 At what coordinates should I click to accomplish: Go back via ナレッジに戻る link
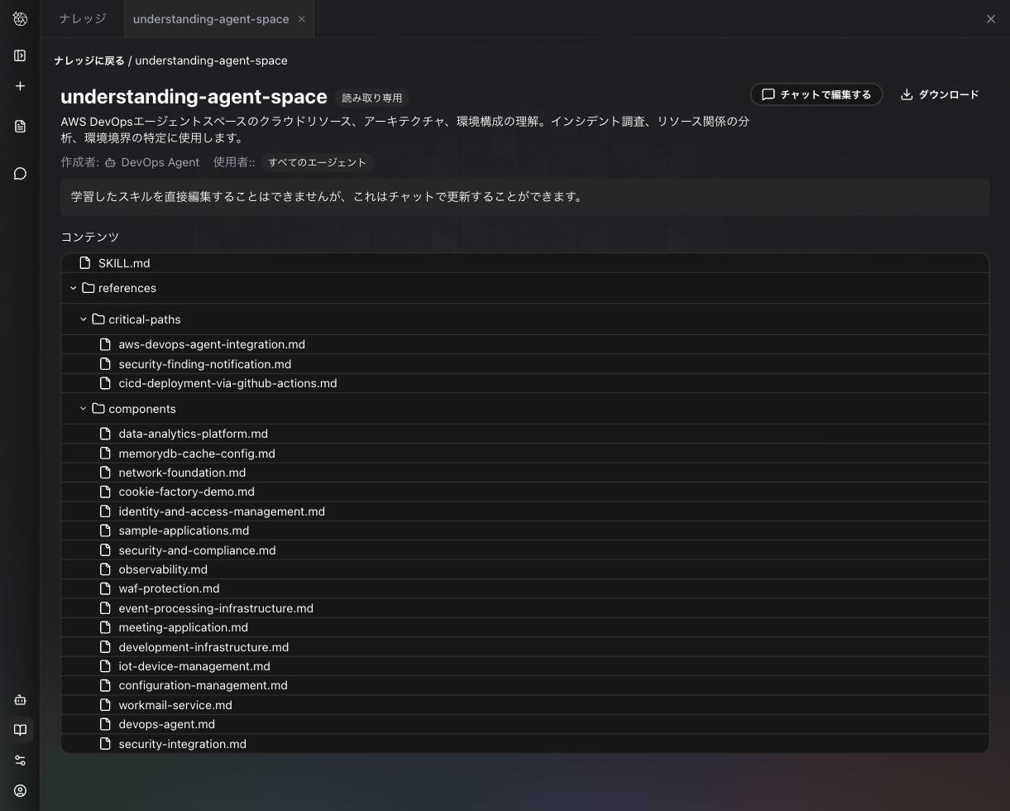(89, 60)
